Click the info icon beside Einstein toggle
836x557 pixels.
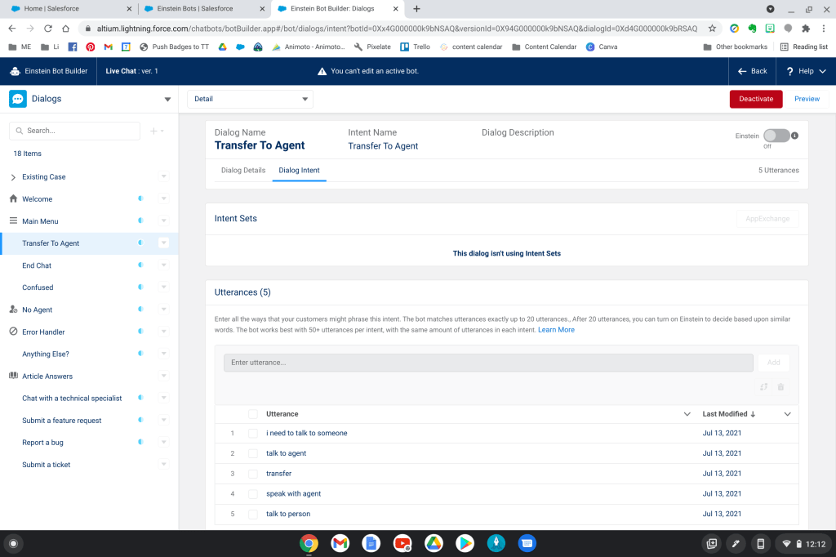(795, 136)
